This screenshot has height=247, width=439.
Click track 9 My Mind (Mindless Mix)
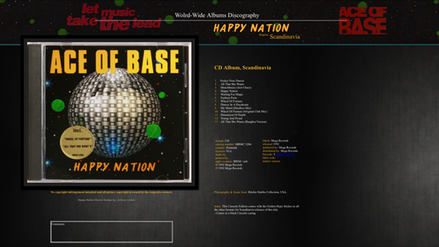click(233, 109)
